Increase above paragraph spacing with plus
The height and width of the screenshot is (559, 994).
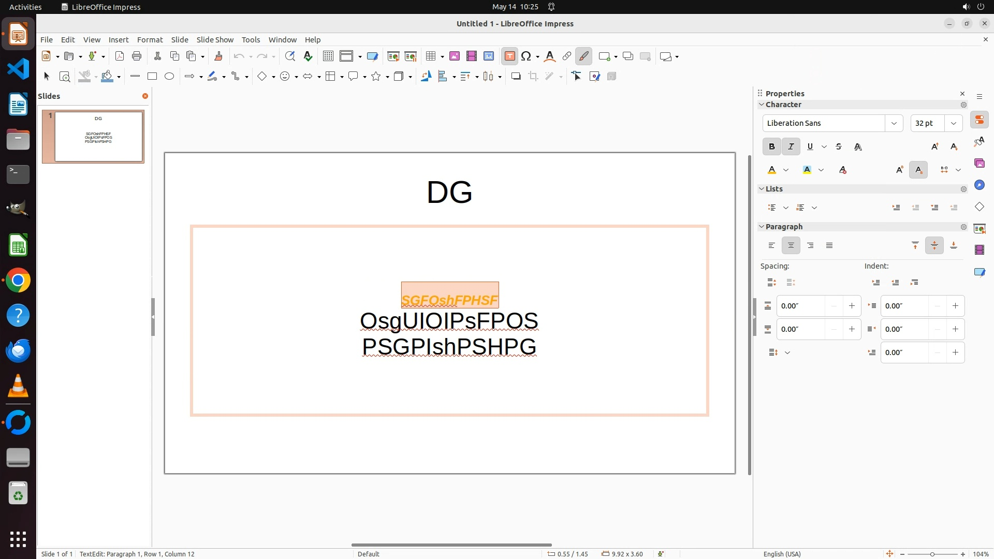click(852, 306)
